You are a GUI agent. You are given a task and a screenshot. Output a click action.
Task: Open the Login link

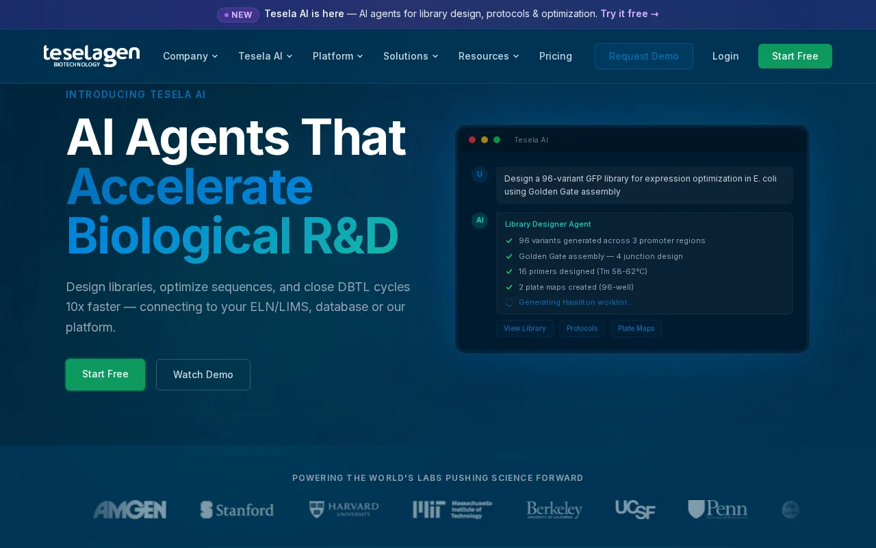(x=725, y=56)
